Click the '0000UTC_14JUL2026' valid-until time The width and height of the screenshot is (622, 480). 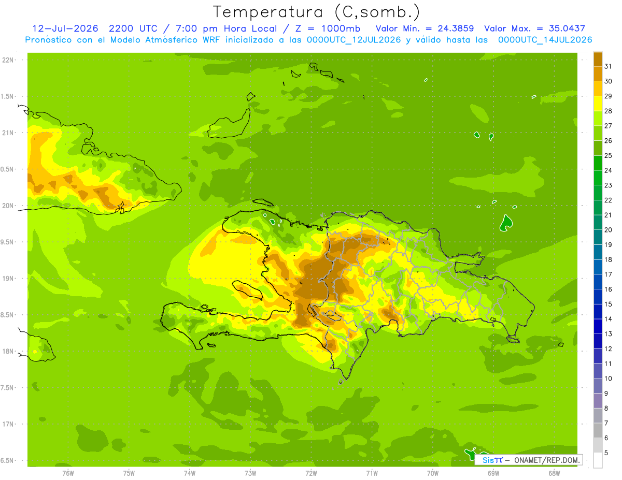[x=545, y=40]
